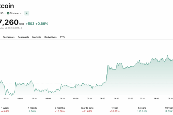This screenshot has width=173, height=115.
Task: Switch to the Seasonals tab
Action: click(23, 37)
